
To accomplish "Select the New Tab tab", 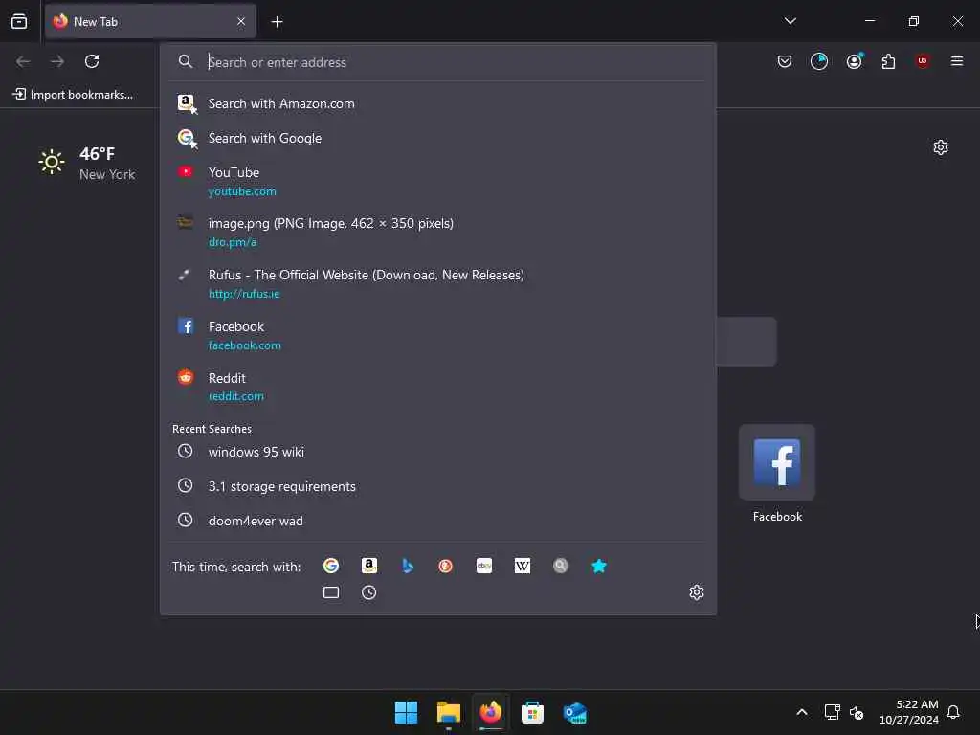I will coord(150,22).
